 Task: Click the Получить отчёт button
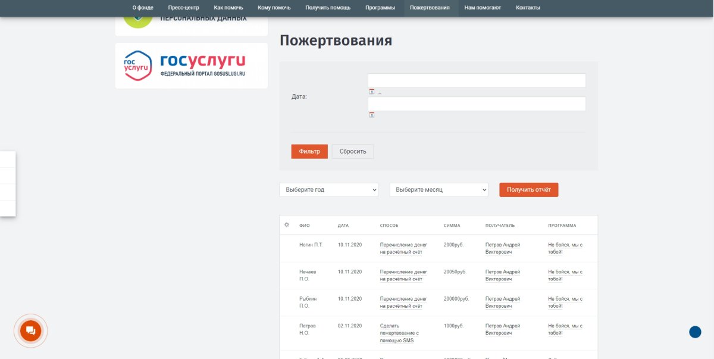coord(528,189)
